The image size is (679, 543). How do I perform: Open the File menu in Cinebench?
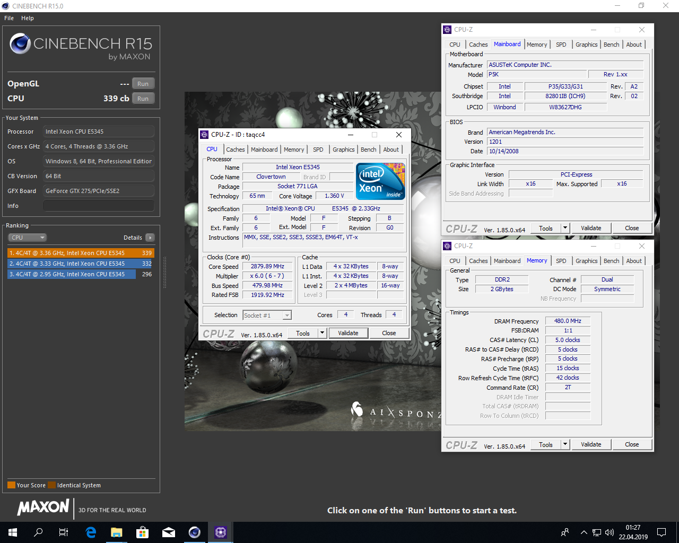point(9,18)
